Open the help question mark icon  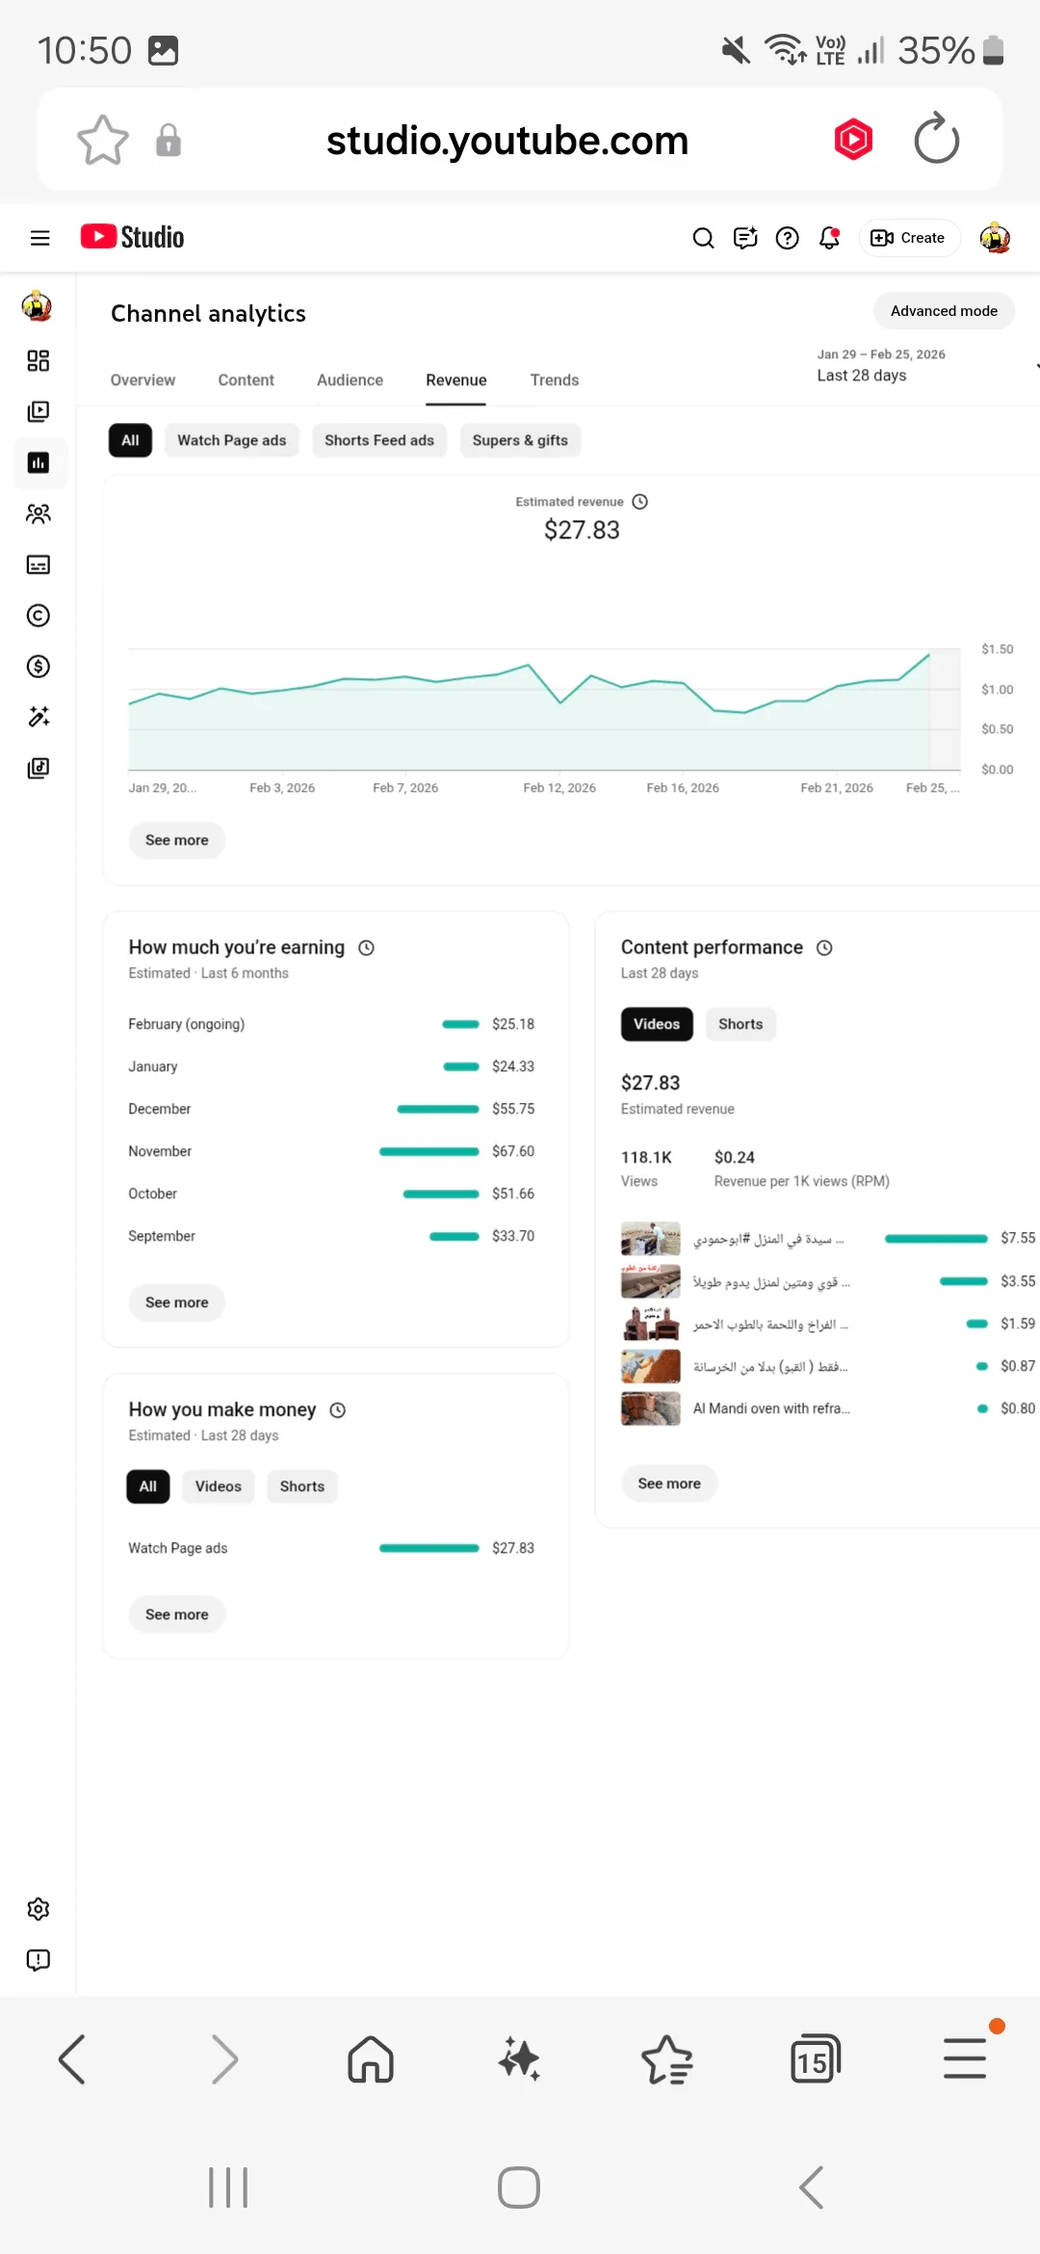(788, 237)
